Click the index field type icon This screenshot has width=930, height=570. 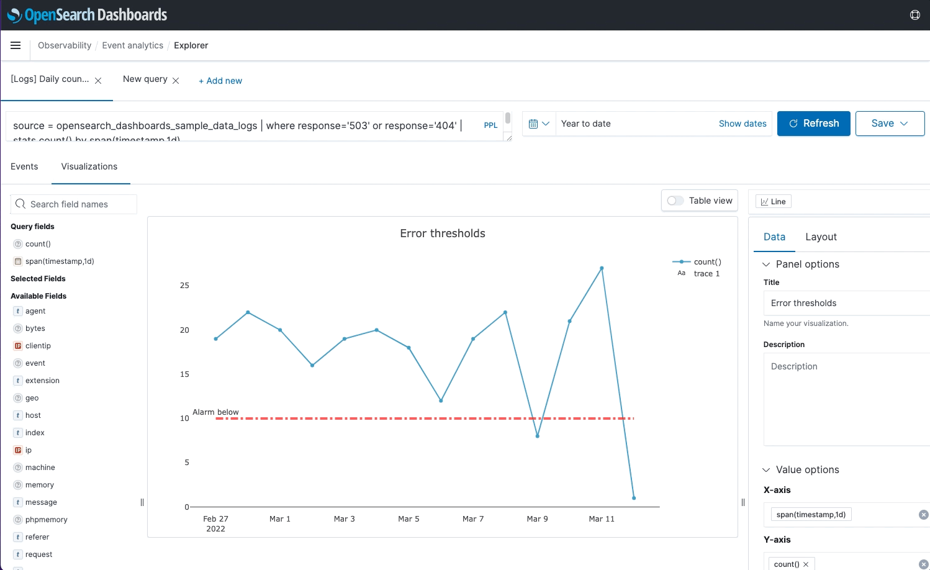[18, 433]
